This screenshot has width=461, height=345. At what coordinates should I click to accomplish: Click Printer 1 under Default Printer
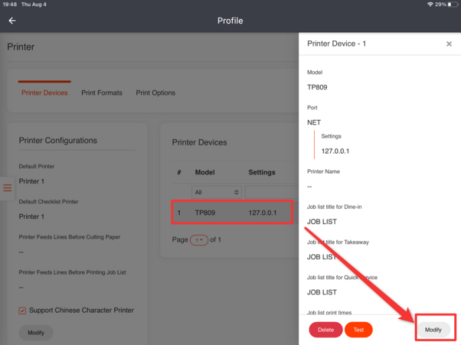[32, 181]
